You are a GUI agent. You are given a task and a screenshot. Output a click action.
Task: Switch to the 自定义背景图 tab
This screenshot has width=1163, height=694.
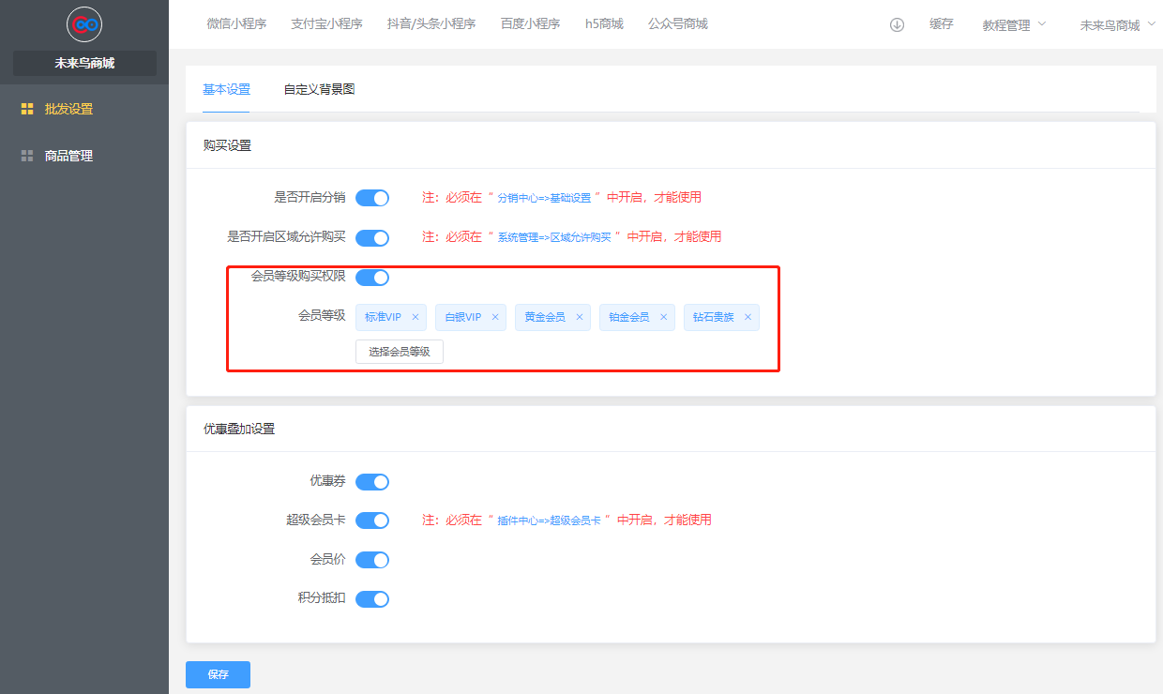click(x=319, y=90)
